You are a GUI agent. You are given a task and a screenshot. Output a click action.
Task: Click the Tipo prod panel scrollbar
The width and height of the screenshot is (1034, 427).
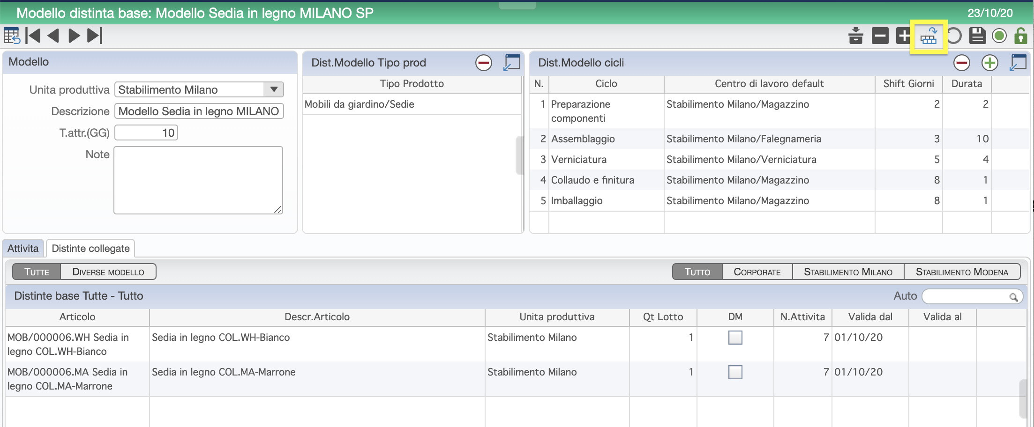(519, 155)
